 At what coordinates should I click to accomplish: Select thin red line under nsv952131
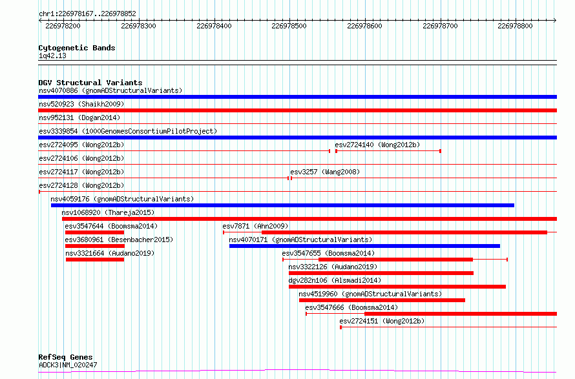point(297,124)
